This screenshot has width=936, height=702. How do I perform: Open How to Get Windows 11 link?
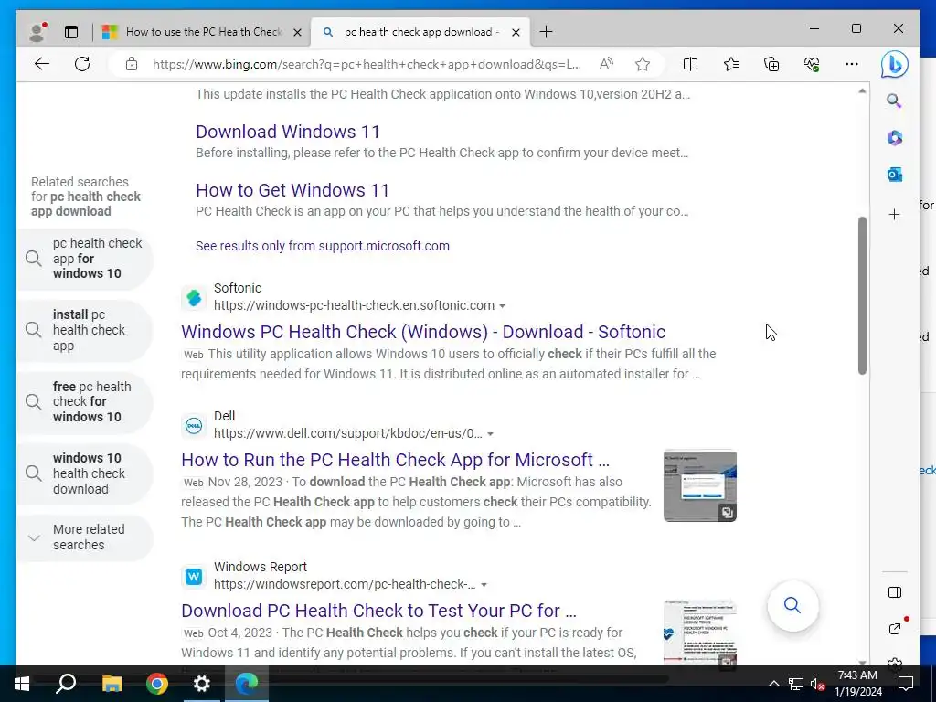tap(292, 190)
